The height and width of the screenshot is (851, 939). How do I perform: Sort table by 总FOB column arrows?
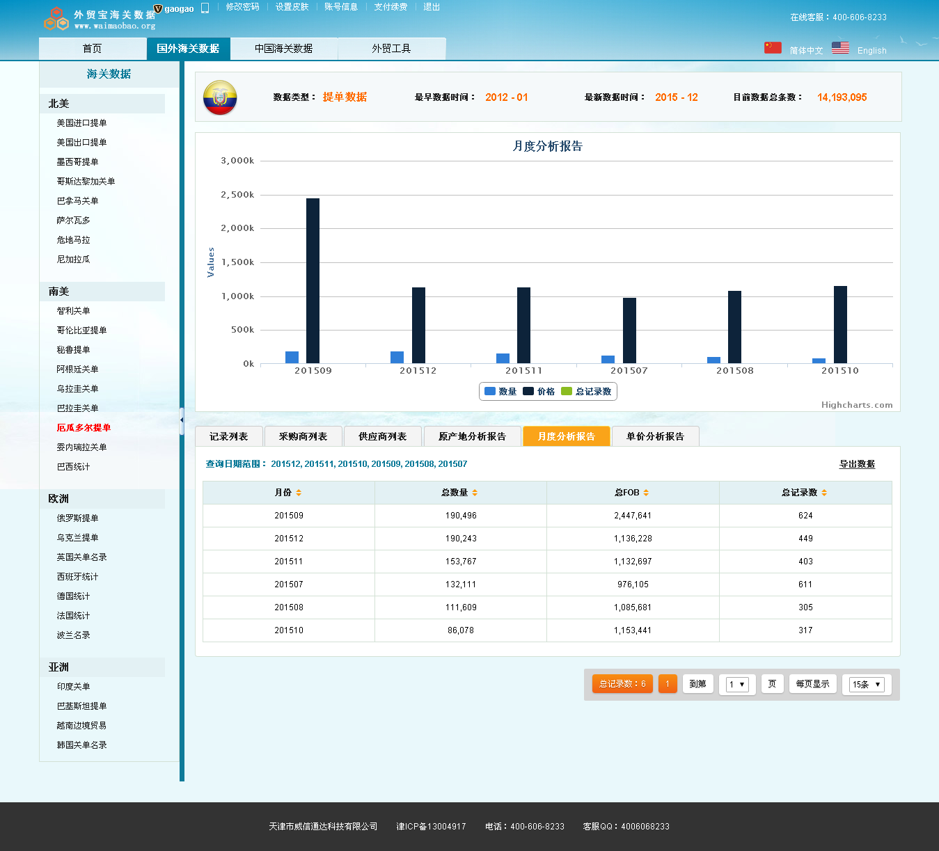pyautogui.click(x=646, y=493)
